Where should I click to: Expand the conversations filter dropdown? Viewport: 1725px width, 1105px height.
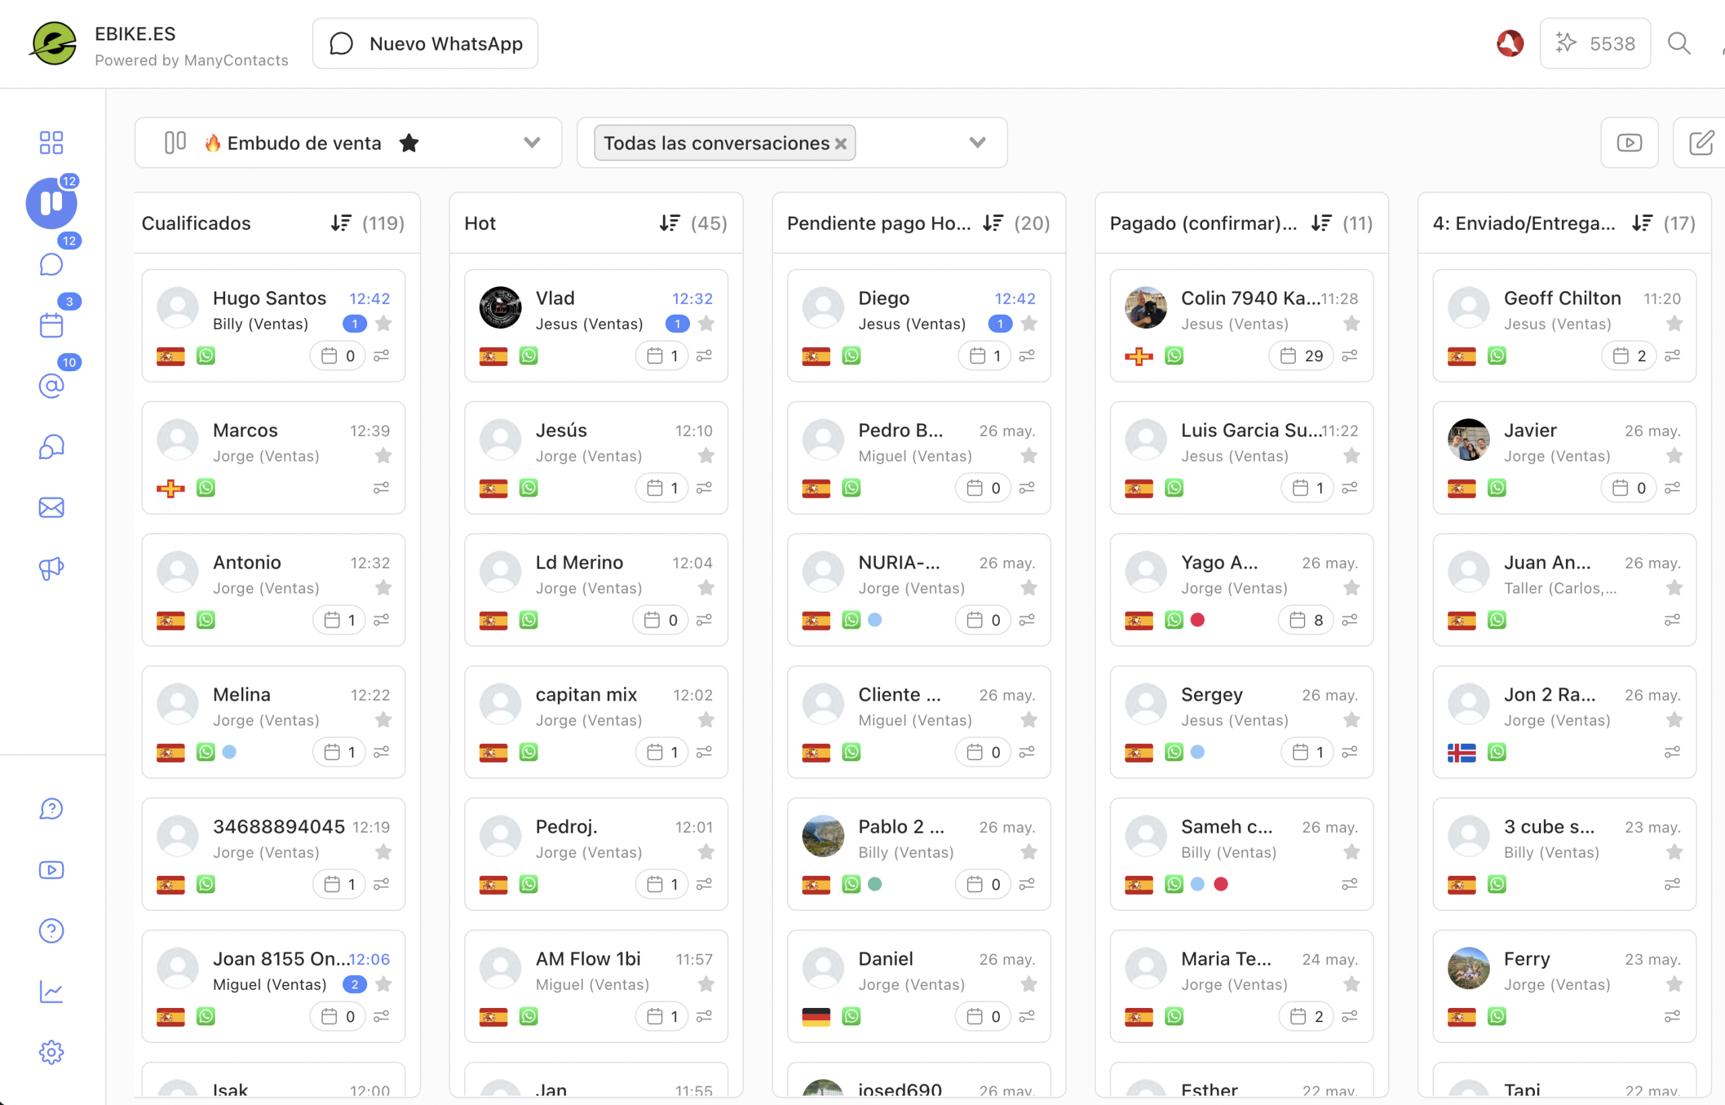coord(977,142)
